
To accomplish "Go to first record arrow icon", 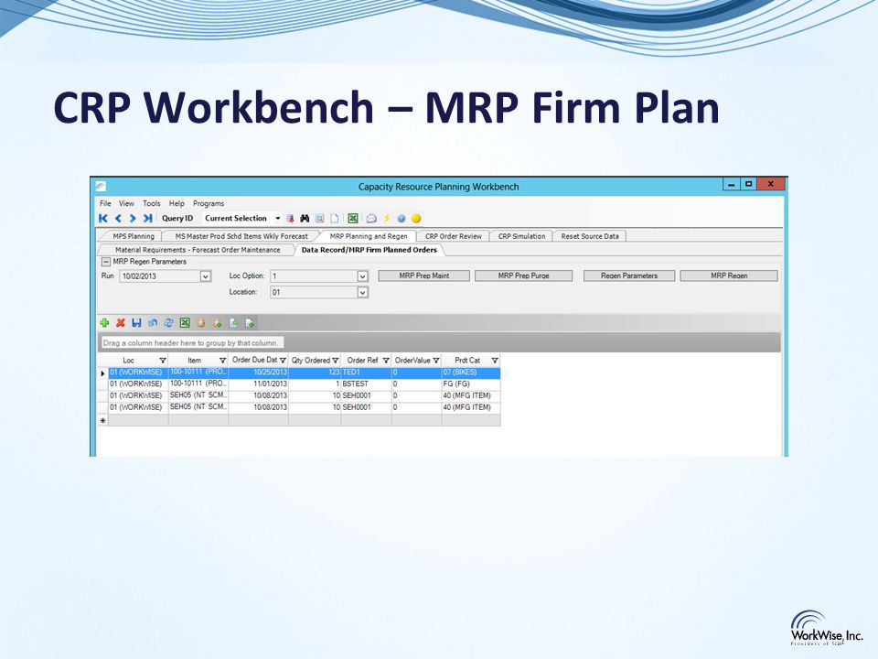I will 103,219.
